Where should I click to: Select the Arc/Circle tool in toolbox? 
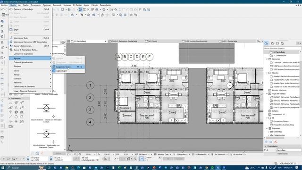(16, 117)
